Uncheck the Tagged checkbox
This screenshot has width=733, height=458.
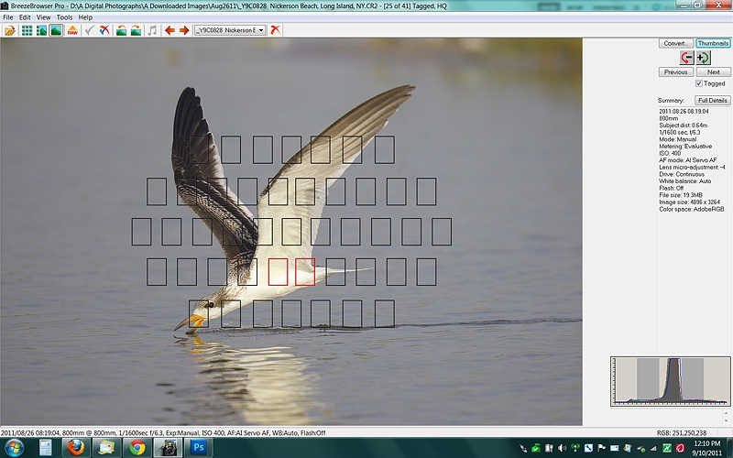point(699,83)
